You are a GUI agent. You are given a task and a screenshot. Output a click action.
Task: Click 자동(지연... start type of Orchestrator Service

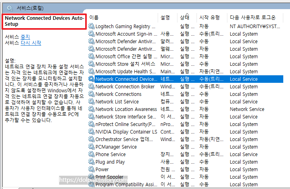(211, 139)
